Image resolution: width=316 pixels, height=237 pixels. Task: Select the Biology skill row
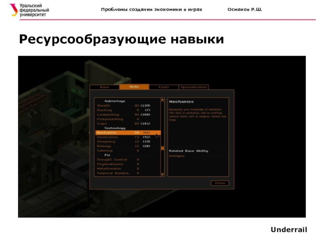pyautogui.click(x=128, y=146)
